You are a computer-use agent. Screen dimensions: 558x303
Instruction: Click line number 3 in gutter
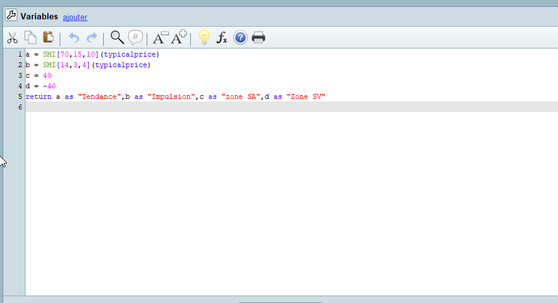coord(20,75)
